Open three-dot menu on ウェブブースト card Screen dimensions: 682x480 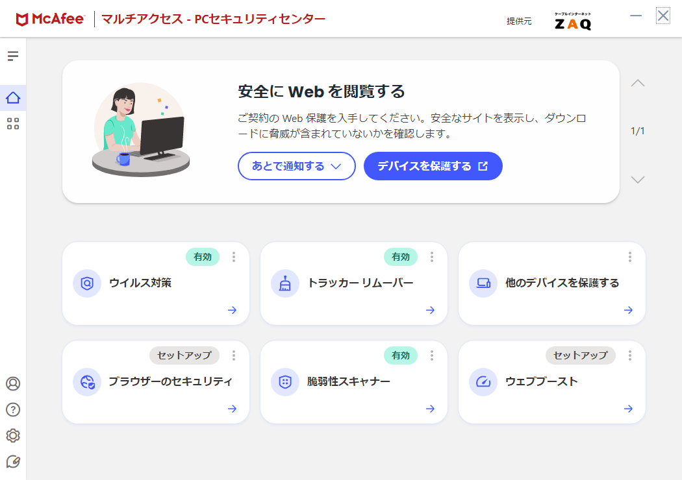(x=630, y=355)
